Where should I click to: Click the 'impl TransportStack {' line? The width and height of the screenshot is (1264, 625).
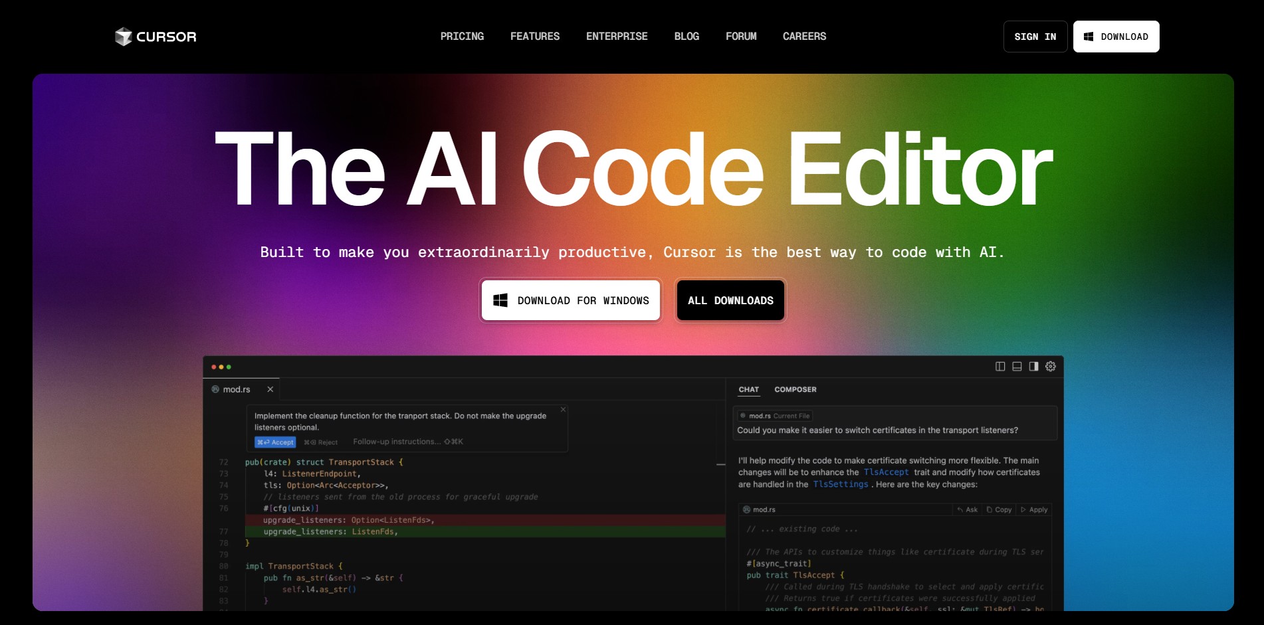(294, 567)
